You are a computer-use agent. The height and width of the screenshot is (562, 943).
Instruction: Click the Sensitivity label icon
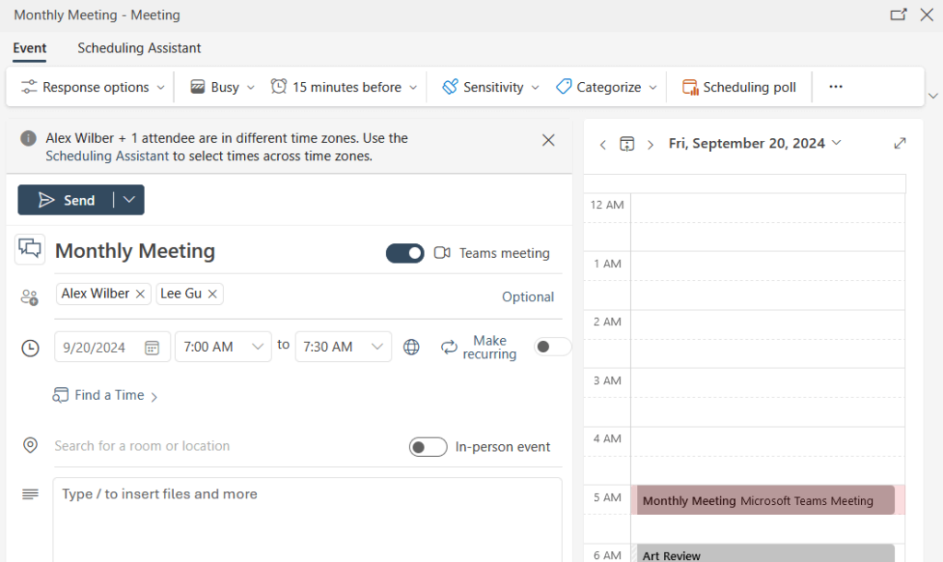(449, 88)
